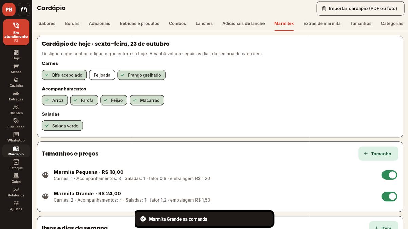Open WhatsApp in the sidebar
This screenshot has height=229, width=408.
pos(16,137)
